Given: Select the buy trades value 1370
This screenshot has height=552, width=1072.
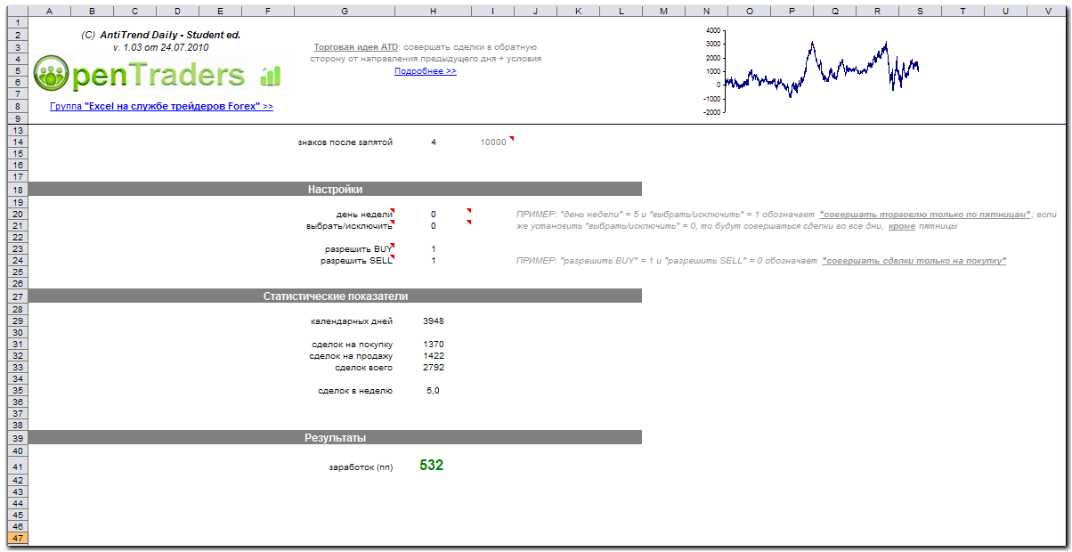Looking at the screenshot, I should point(434,344).
